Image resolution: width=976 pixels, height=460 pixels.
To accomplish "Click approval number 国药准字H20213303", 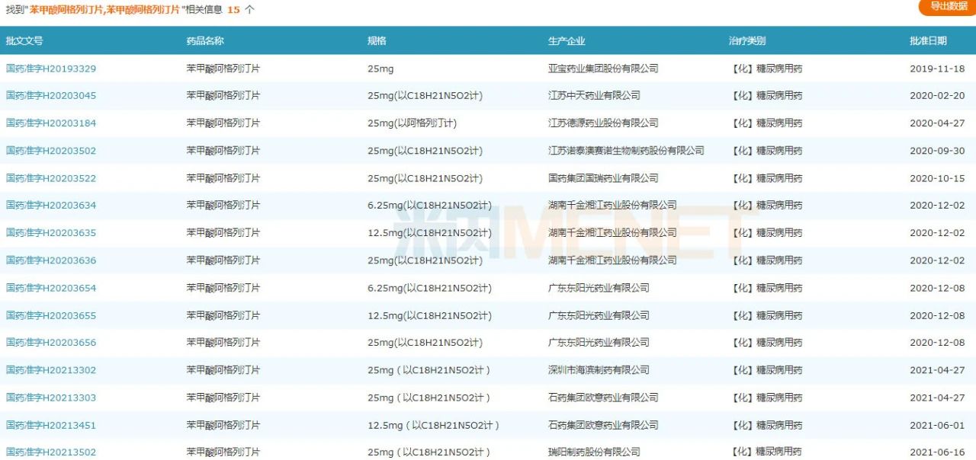I will (51, 398).
